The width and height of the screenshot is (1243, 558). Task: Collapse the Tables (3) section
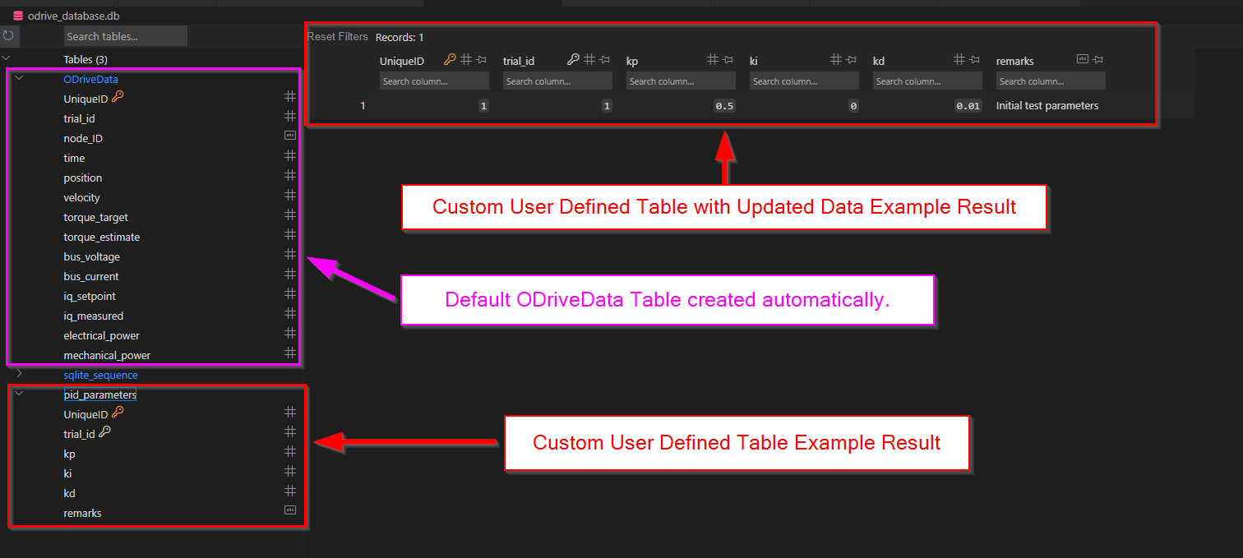click(7, 58)
